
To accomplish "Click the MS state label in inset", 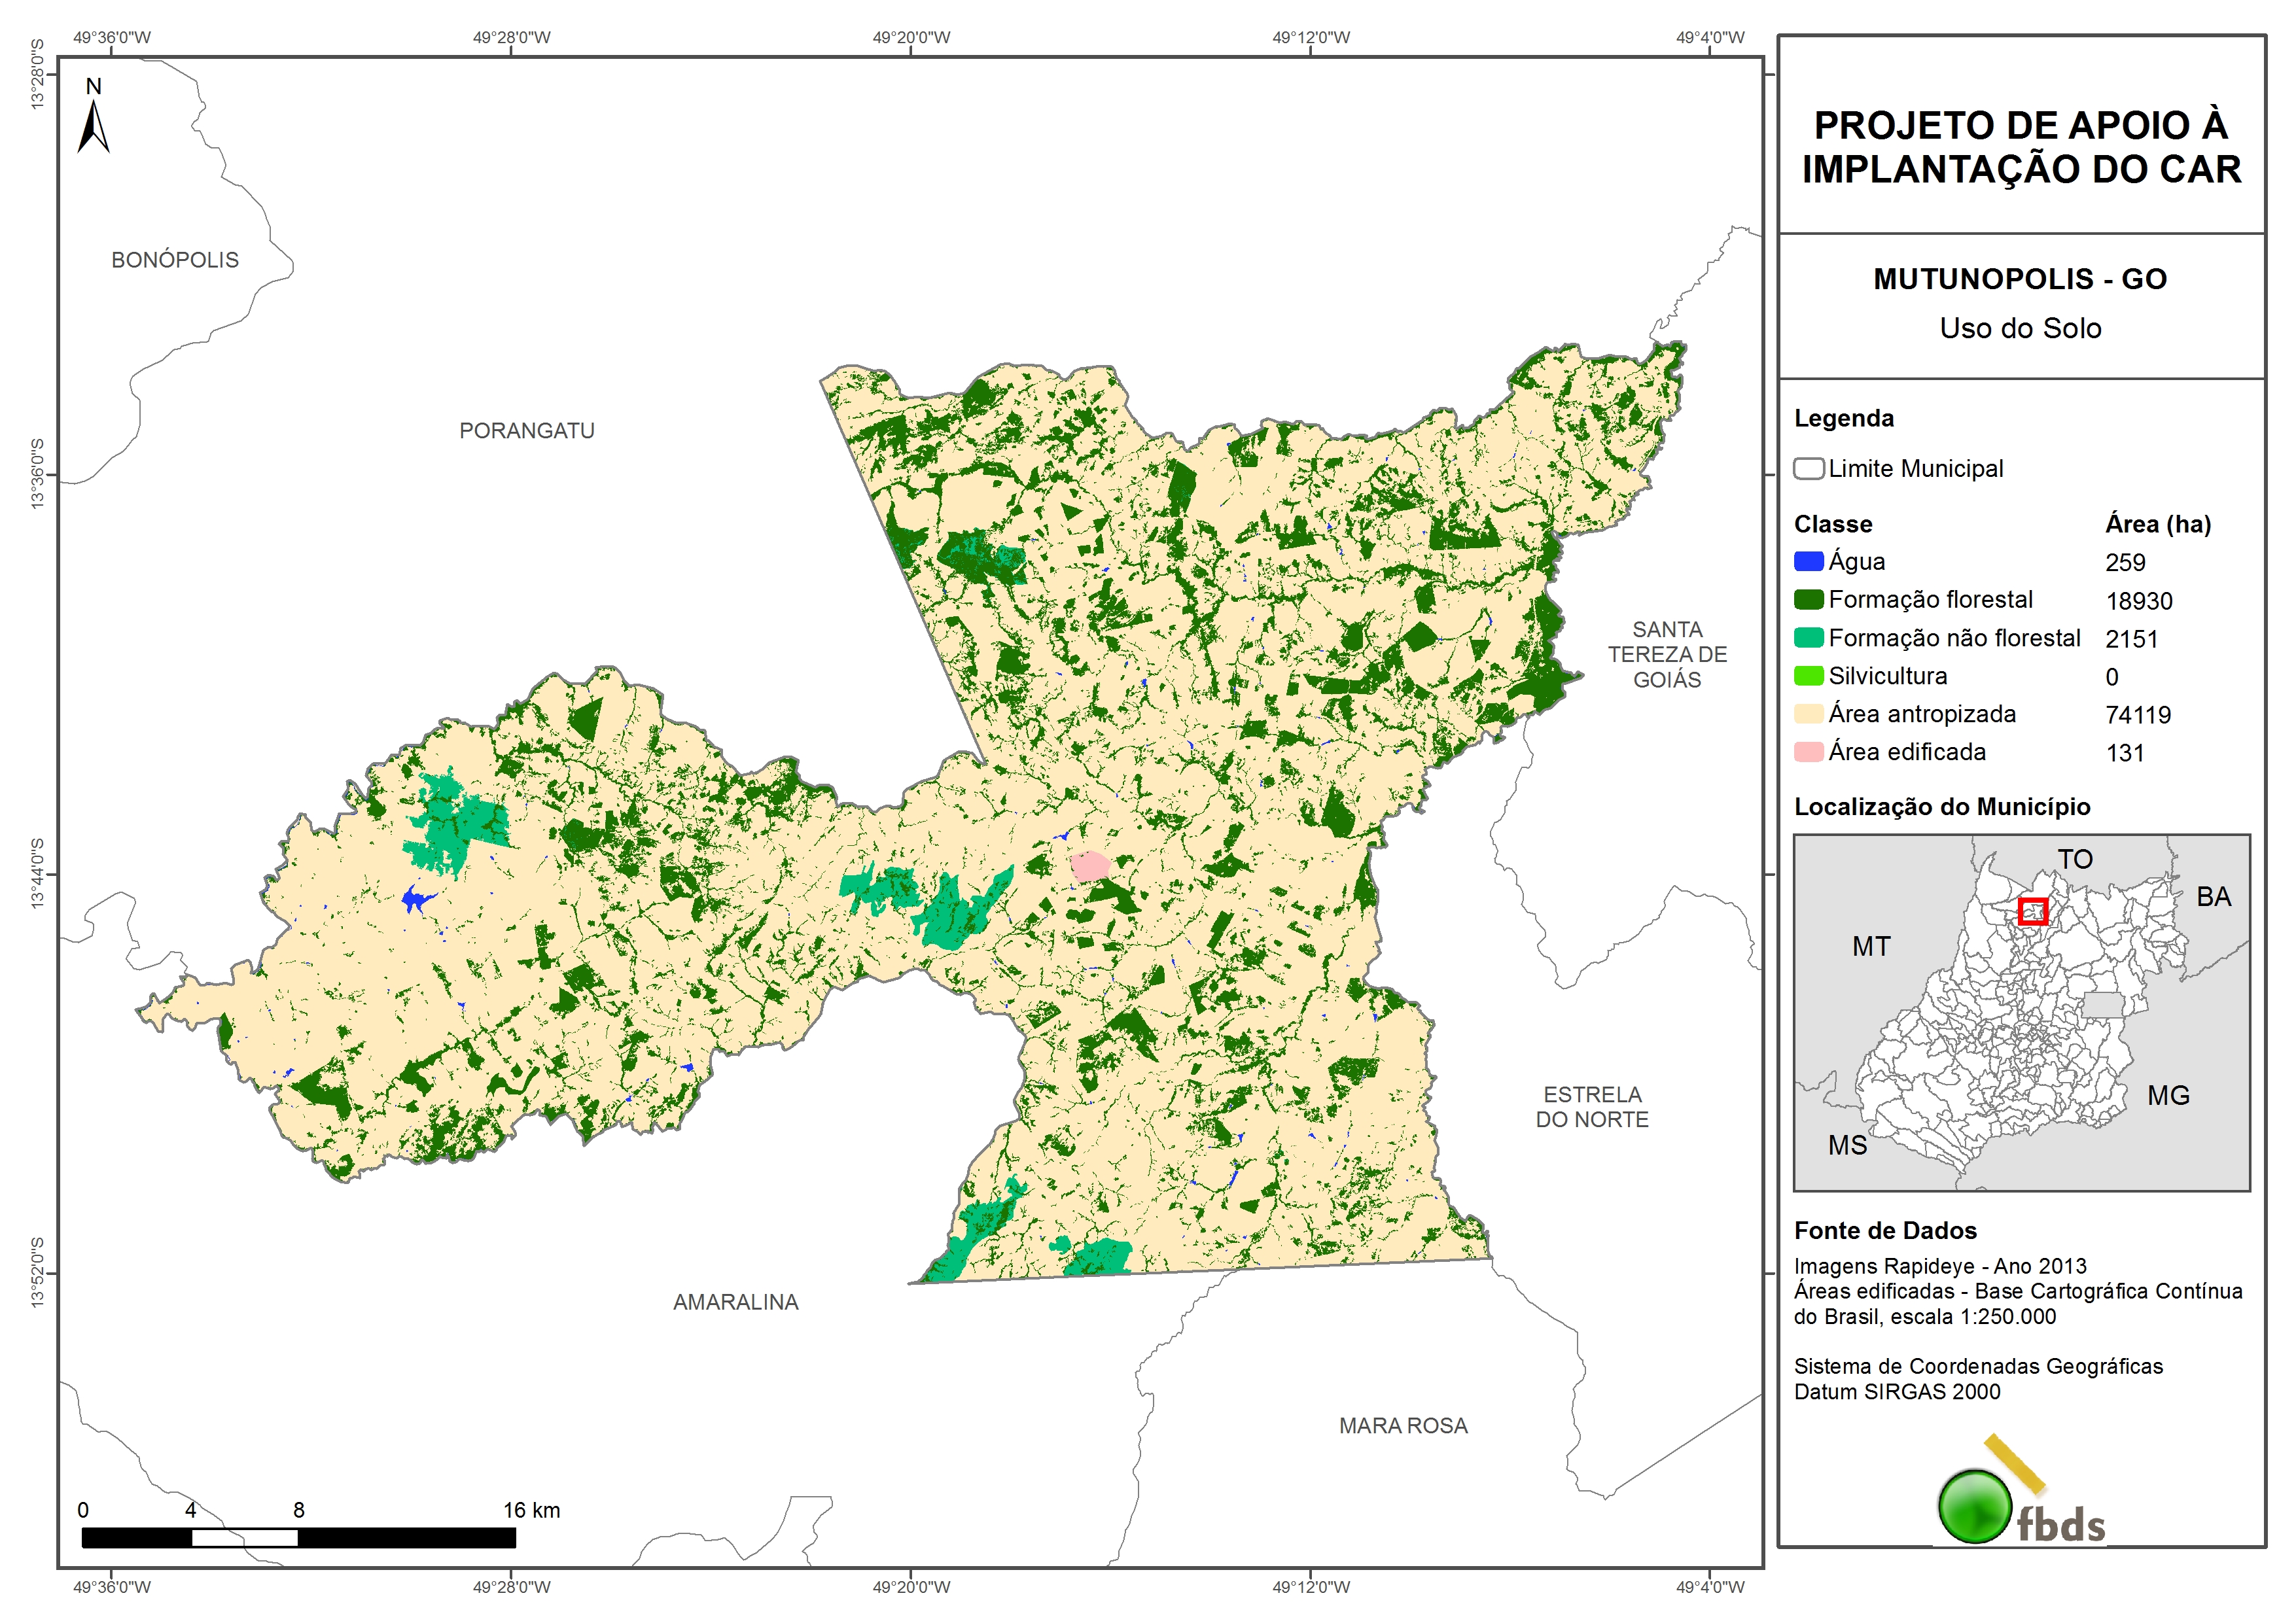I will coord(1847,1145).
